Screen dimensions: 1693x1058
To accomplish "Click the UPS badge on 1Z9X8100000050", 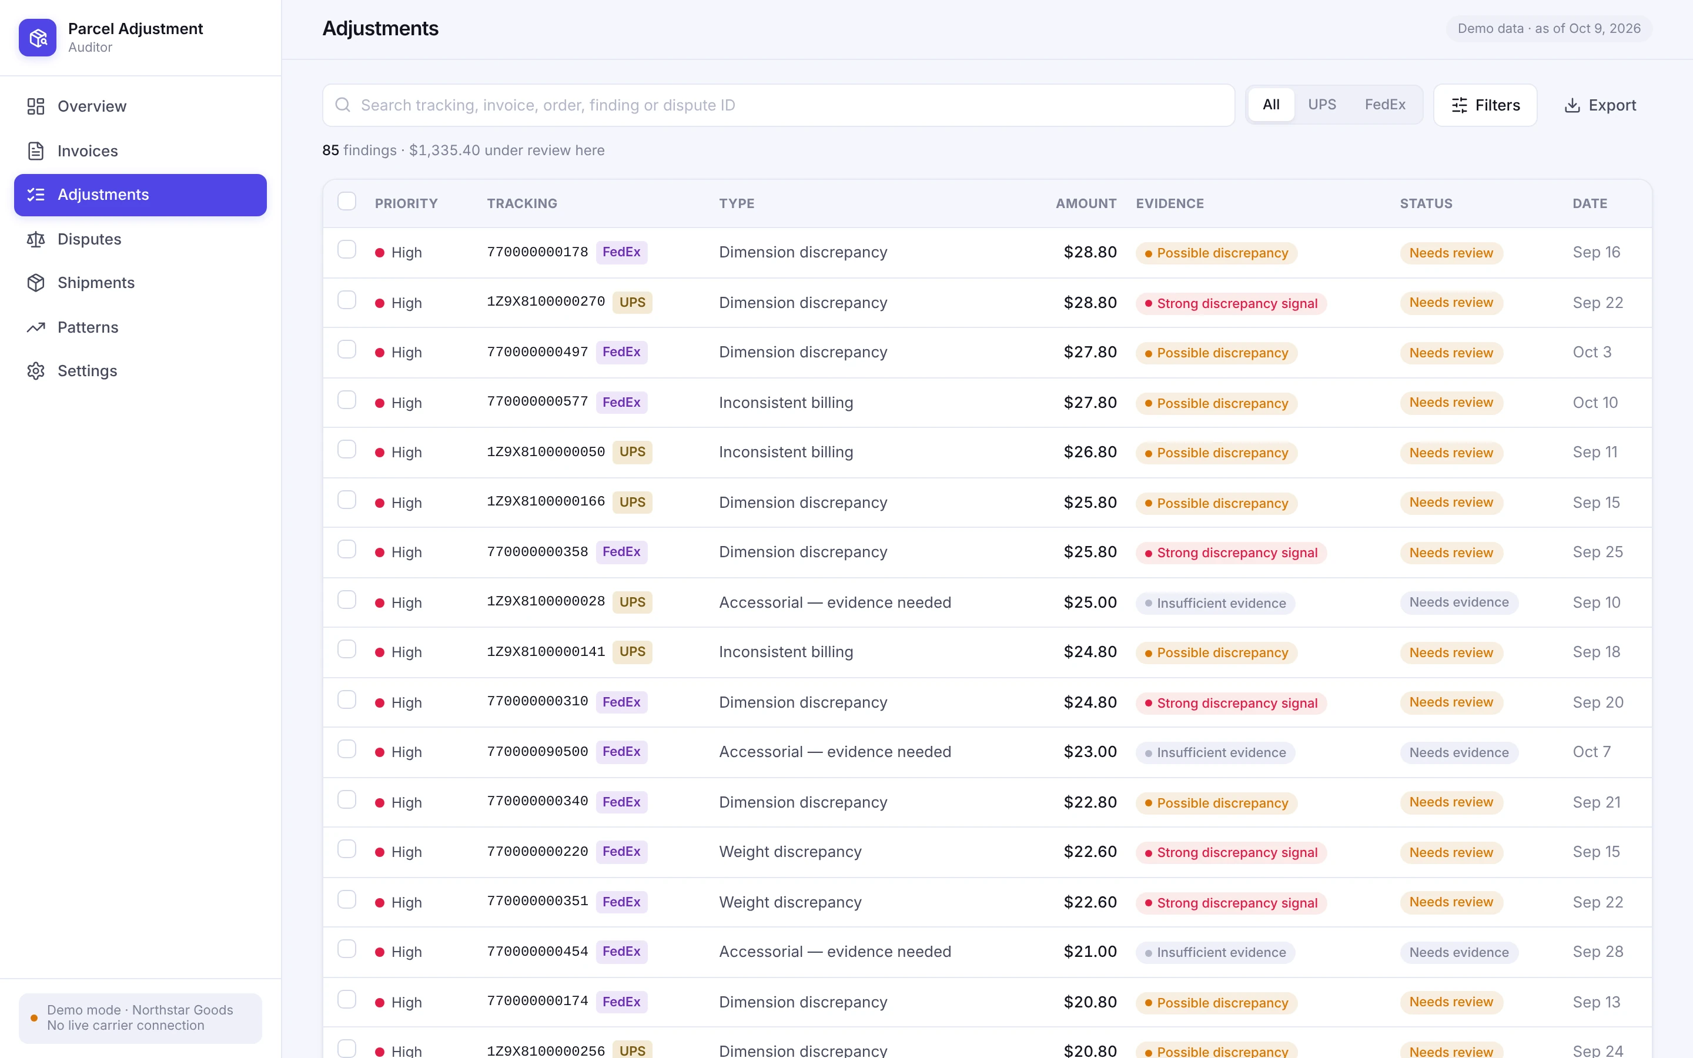I will tap(633, 452).
